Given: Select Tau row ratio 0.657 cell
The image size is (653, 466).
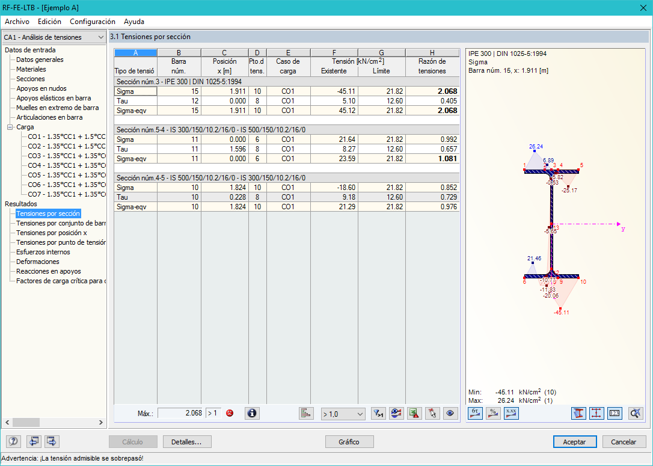Looking at the screenshot, I should 432,149.
